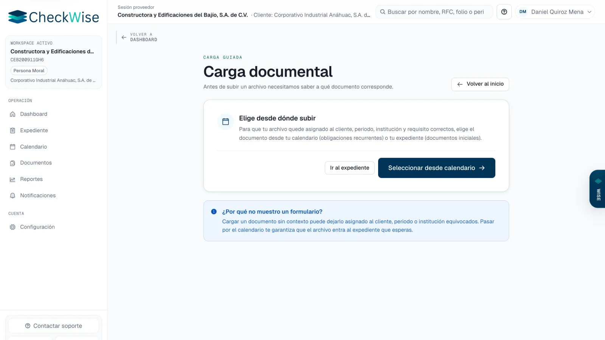605x340 pixels.
Task: Click the Volver a Dashboard back arrow
Action: (x=124, y=37)
